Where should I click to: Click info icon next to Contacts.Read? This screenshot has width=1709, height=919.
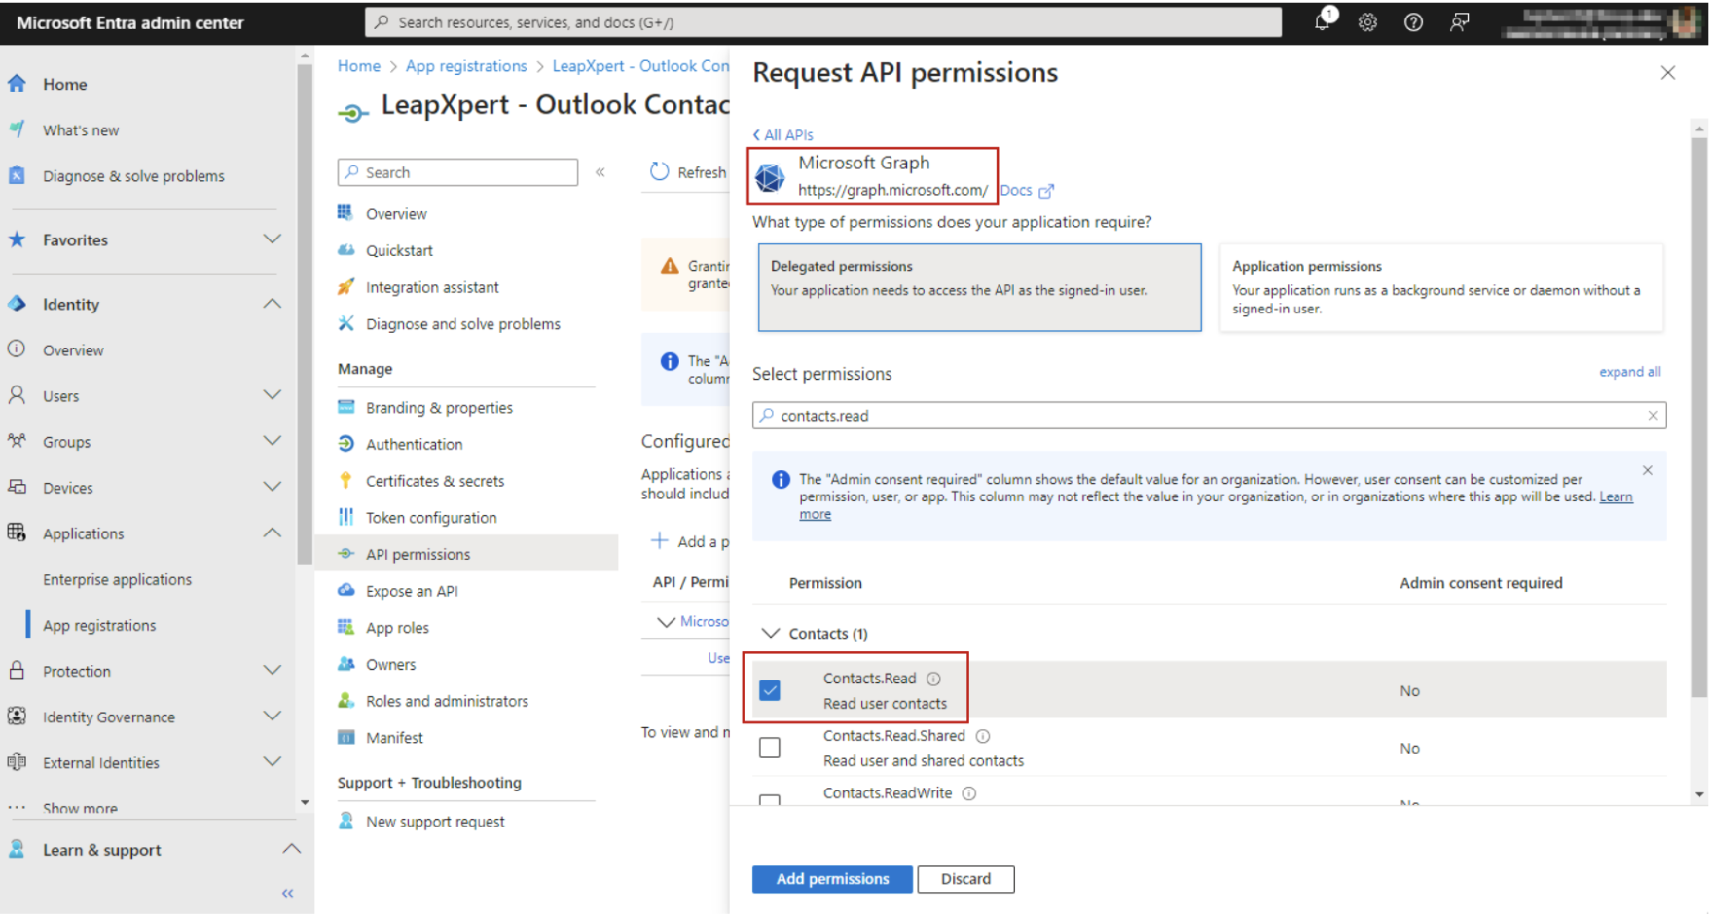tap(933, 679)
